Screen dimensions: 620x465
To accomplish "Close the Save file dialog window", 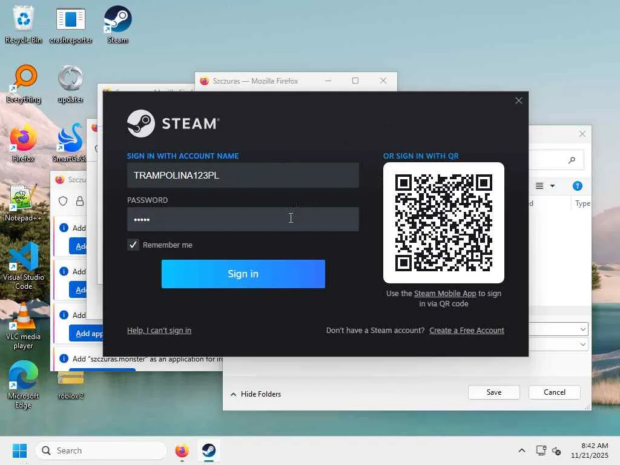I will [x=582, y=134].
